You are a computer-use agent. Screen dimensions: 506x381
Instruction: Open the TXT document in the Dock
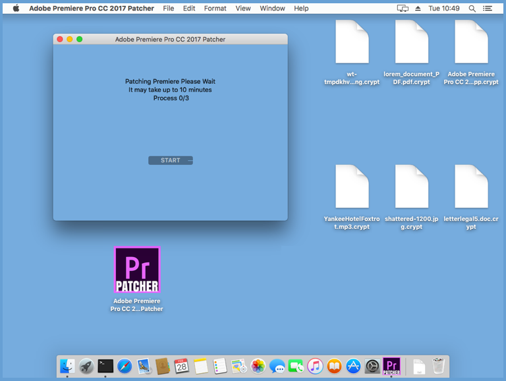419,366
